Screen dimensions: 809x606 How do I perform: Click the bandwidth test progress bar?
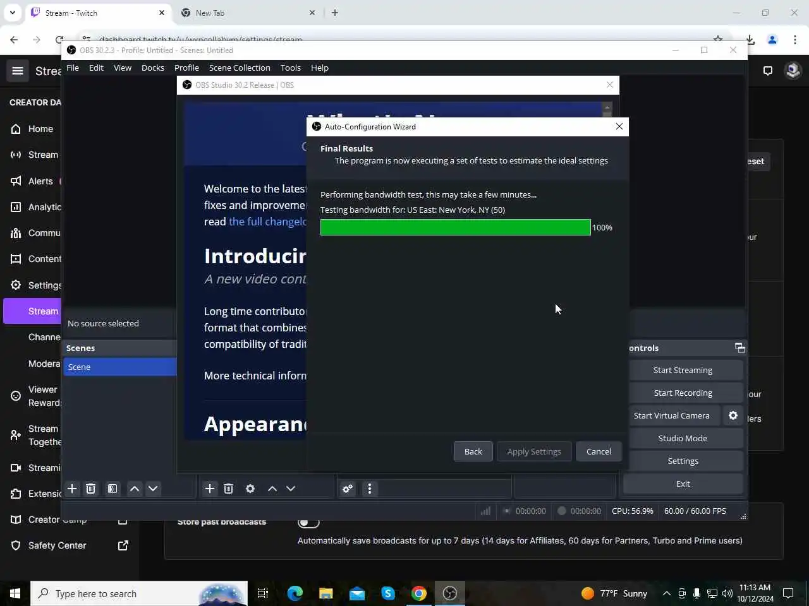click(455, 227)
